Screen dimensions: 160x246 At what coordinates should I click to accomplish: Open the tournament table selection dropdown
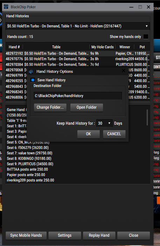pos(78,26)
